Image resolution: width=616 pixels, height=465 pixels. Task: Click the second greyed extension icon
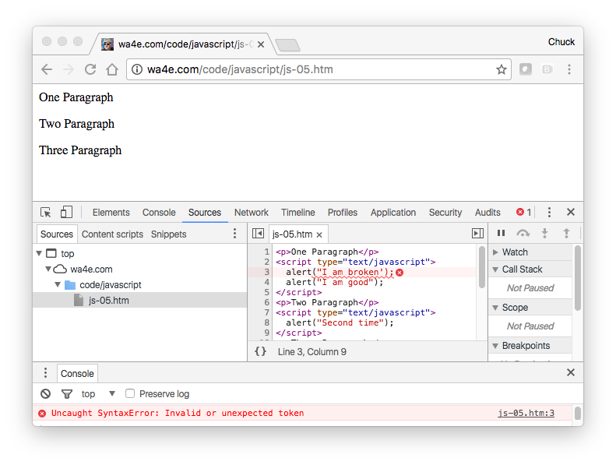[x=547, y=69]
